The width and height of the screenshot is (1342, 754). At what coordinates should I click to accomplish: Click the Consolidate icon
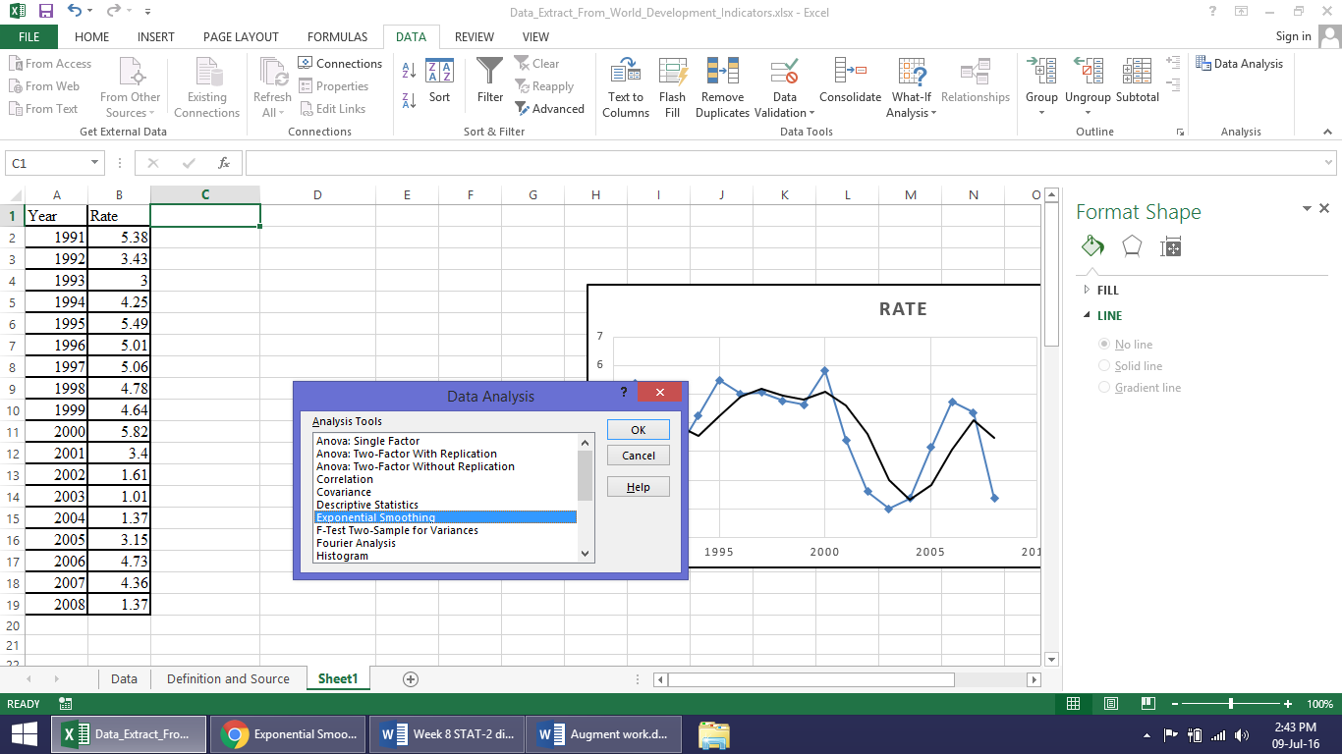850,73
